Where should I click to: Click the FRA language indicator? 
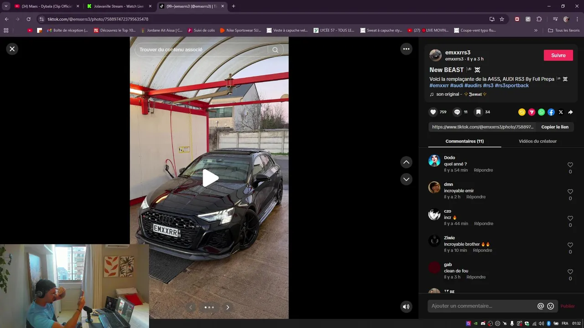565,323
